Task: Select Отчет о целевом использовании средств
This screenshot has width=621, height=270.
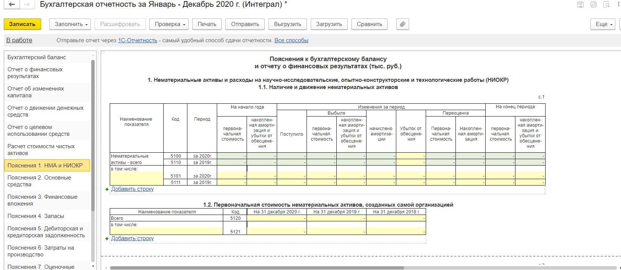Action: tap(47, 130)
